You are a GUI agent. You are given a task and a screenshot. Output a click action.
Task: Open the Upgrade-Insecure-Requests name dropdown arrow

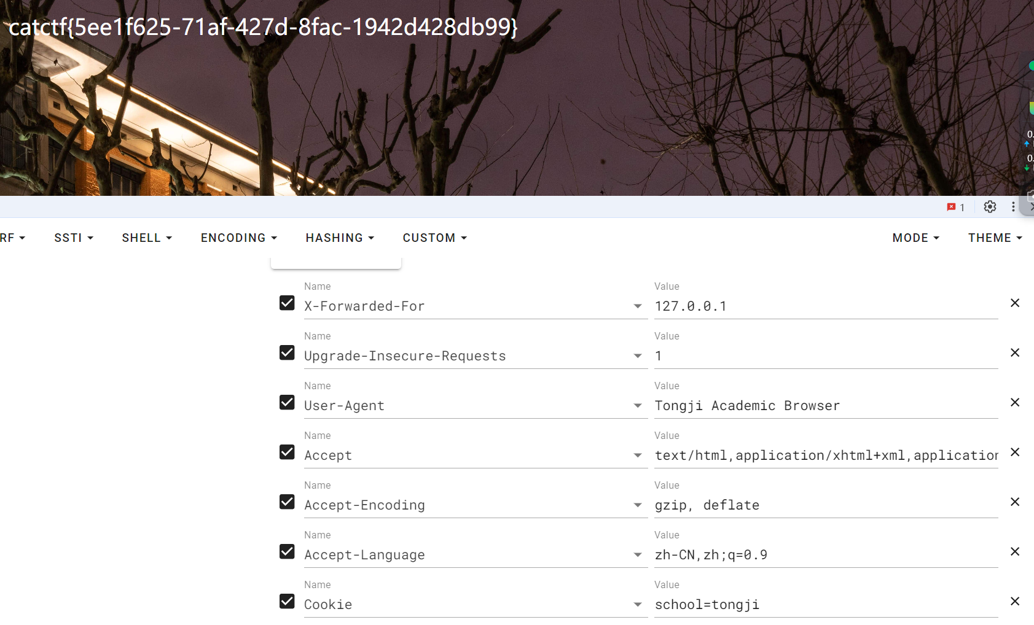point(638,356)
